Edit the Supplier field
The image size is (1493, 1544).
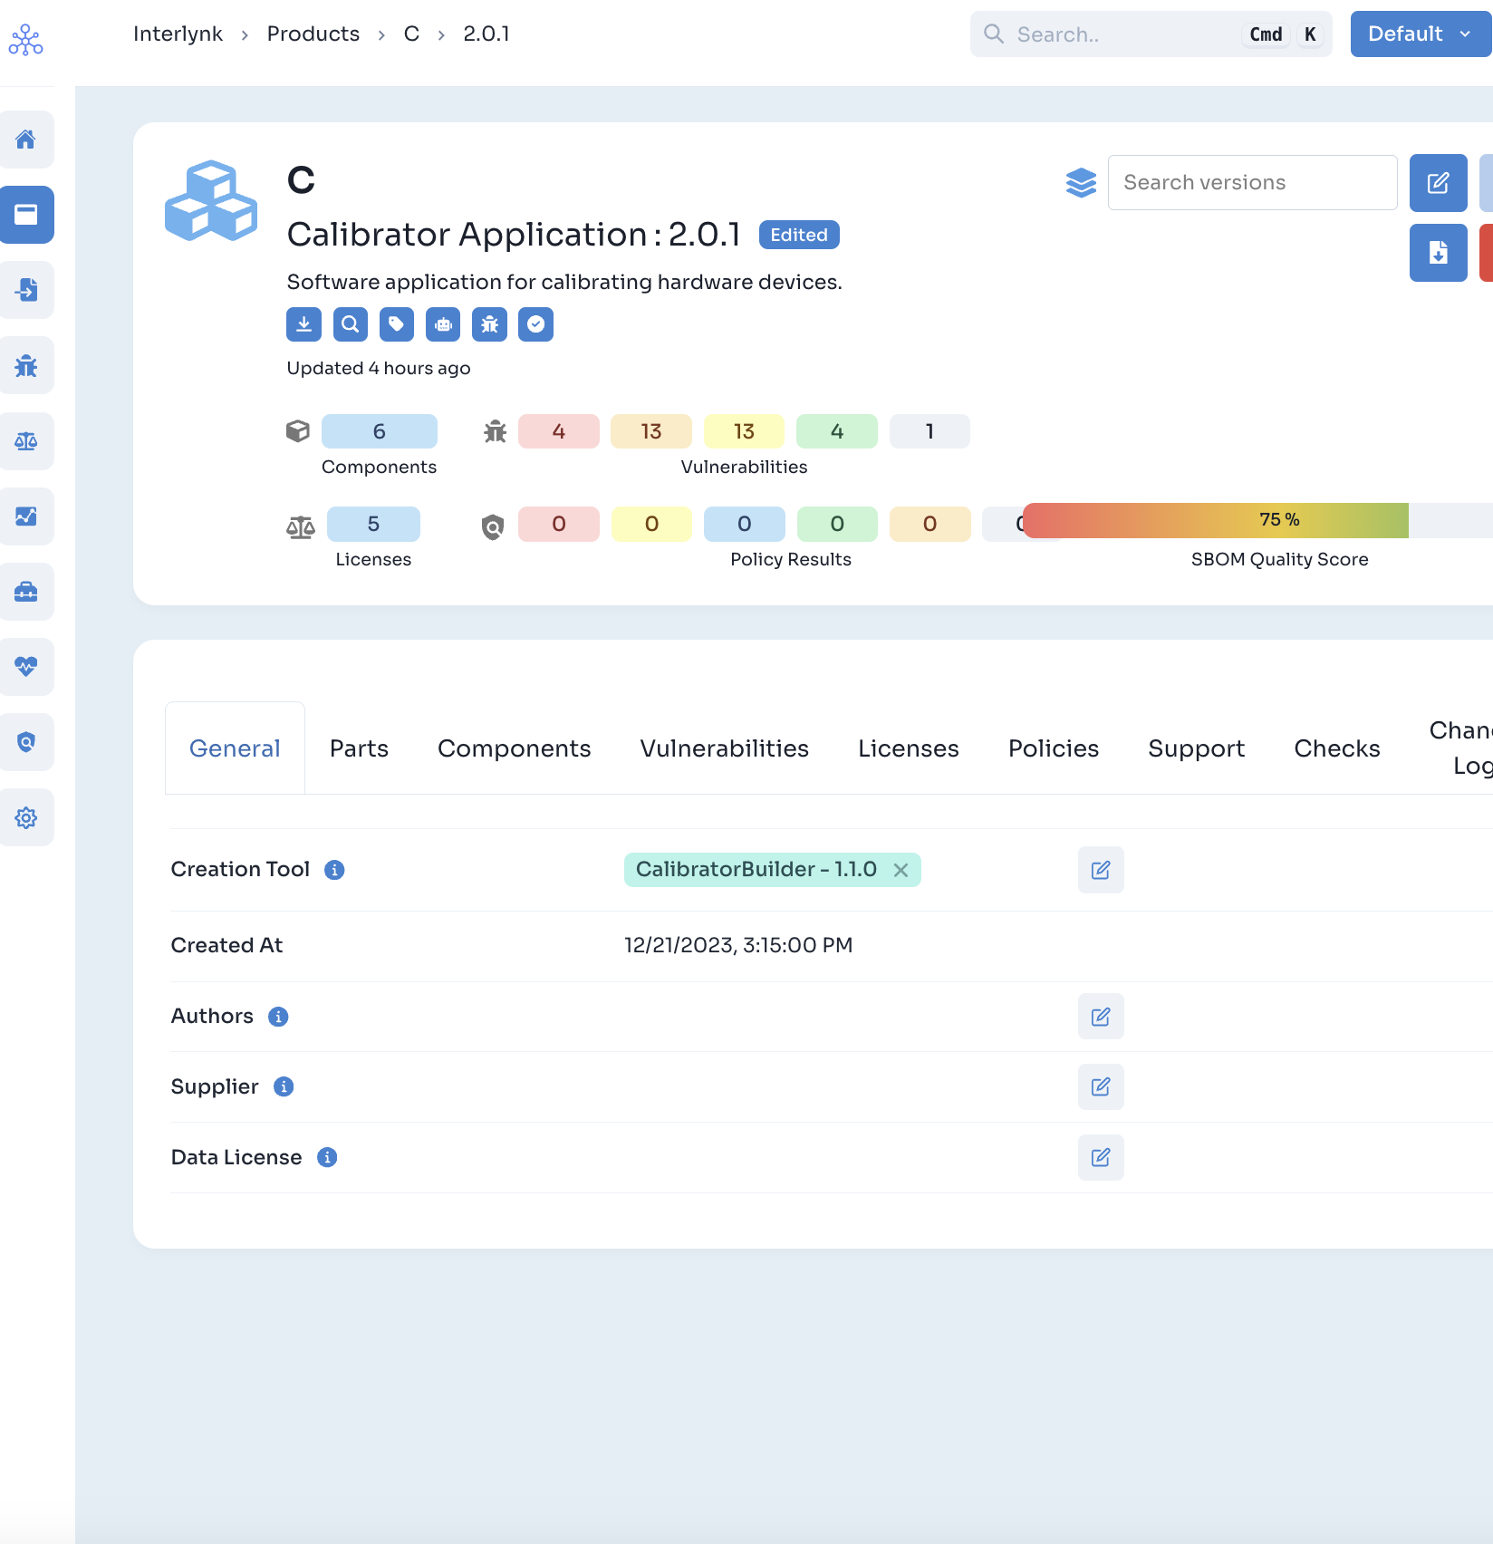coord(1101,1087)
